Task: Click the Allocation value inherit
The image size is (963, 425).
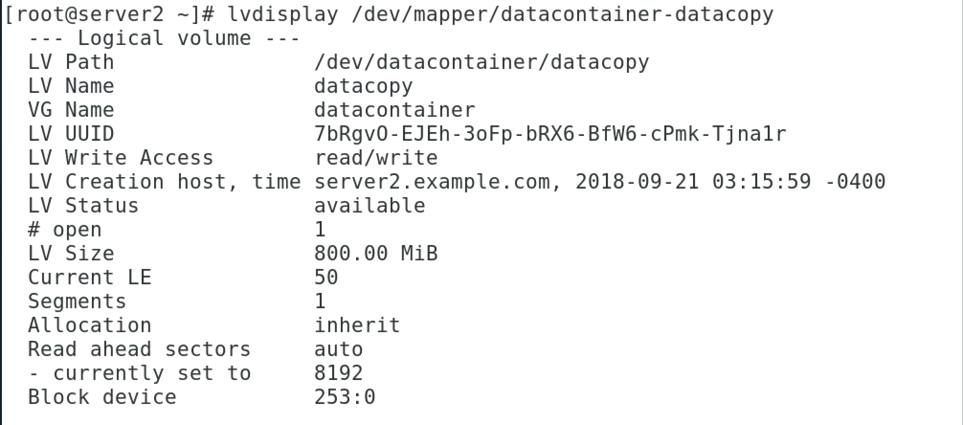Action: click(357, 325)
